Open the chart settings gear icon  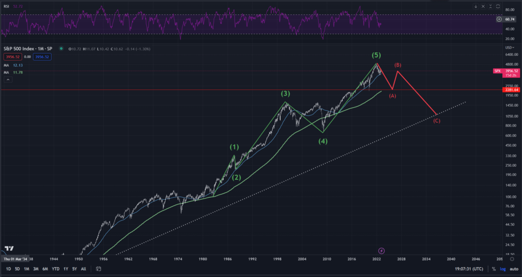click(512, 259)
